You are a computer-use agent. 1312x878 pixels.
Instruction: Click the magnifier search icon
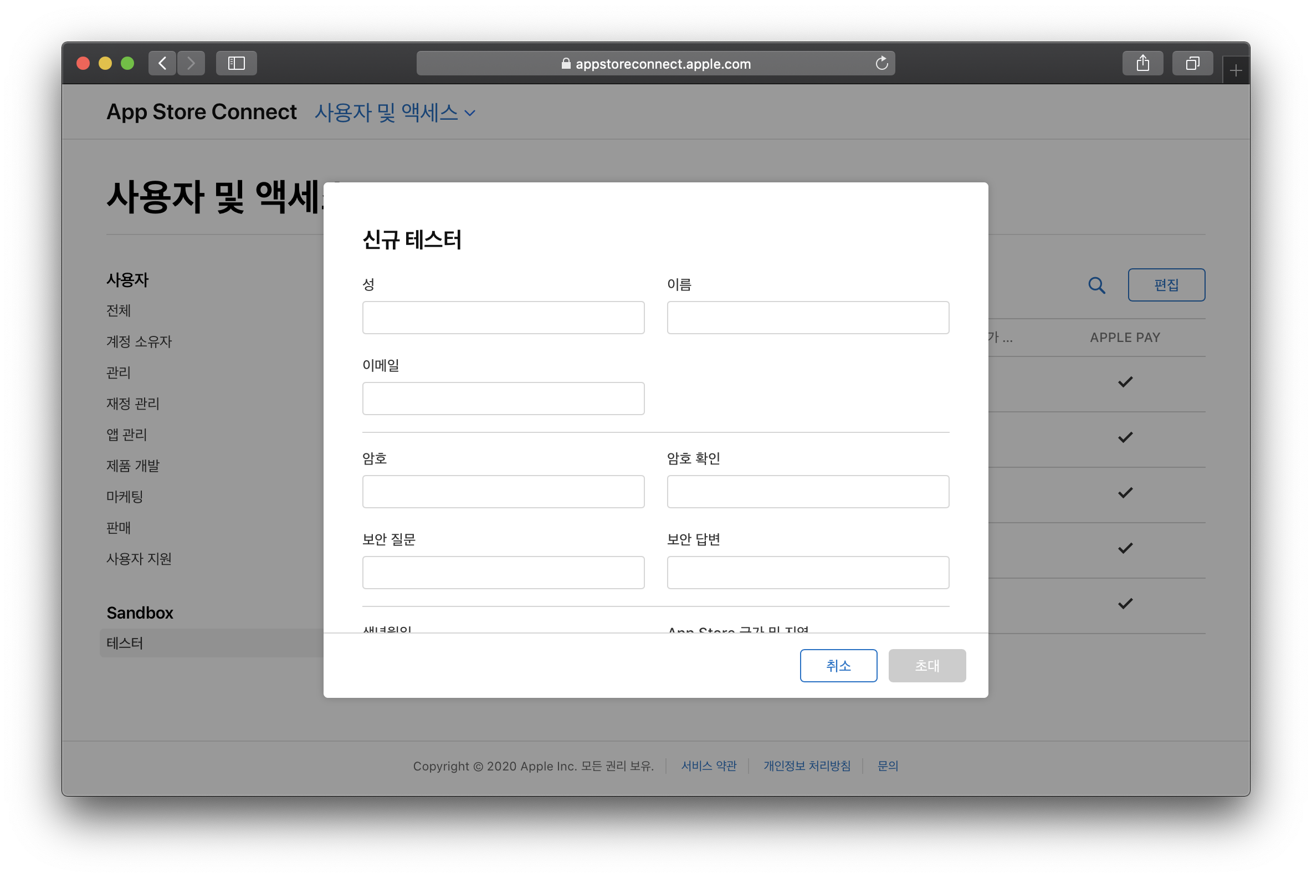coord(1096,285)
